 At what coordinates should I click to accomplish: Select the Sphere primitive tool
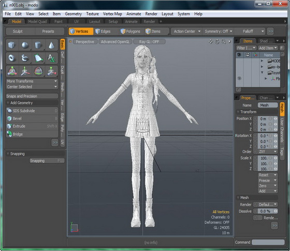point(25,45)
